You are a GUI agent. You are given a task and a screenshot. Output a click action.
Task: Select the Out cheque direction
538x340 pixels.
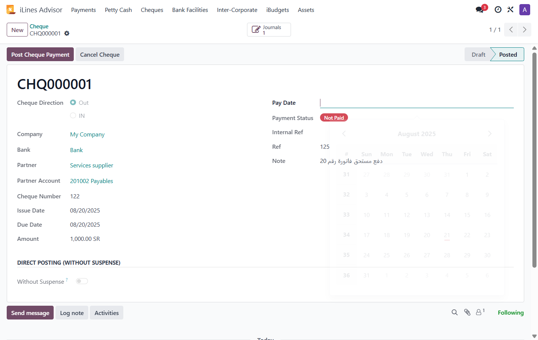[73, 103]
